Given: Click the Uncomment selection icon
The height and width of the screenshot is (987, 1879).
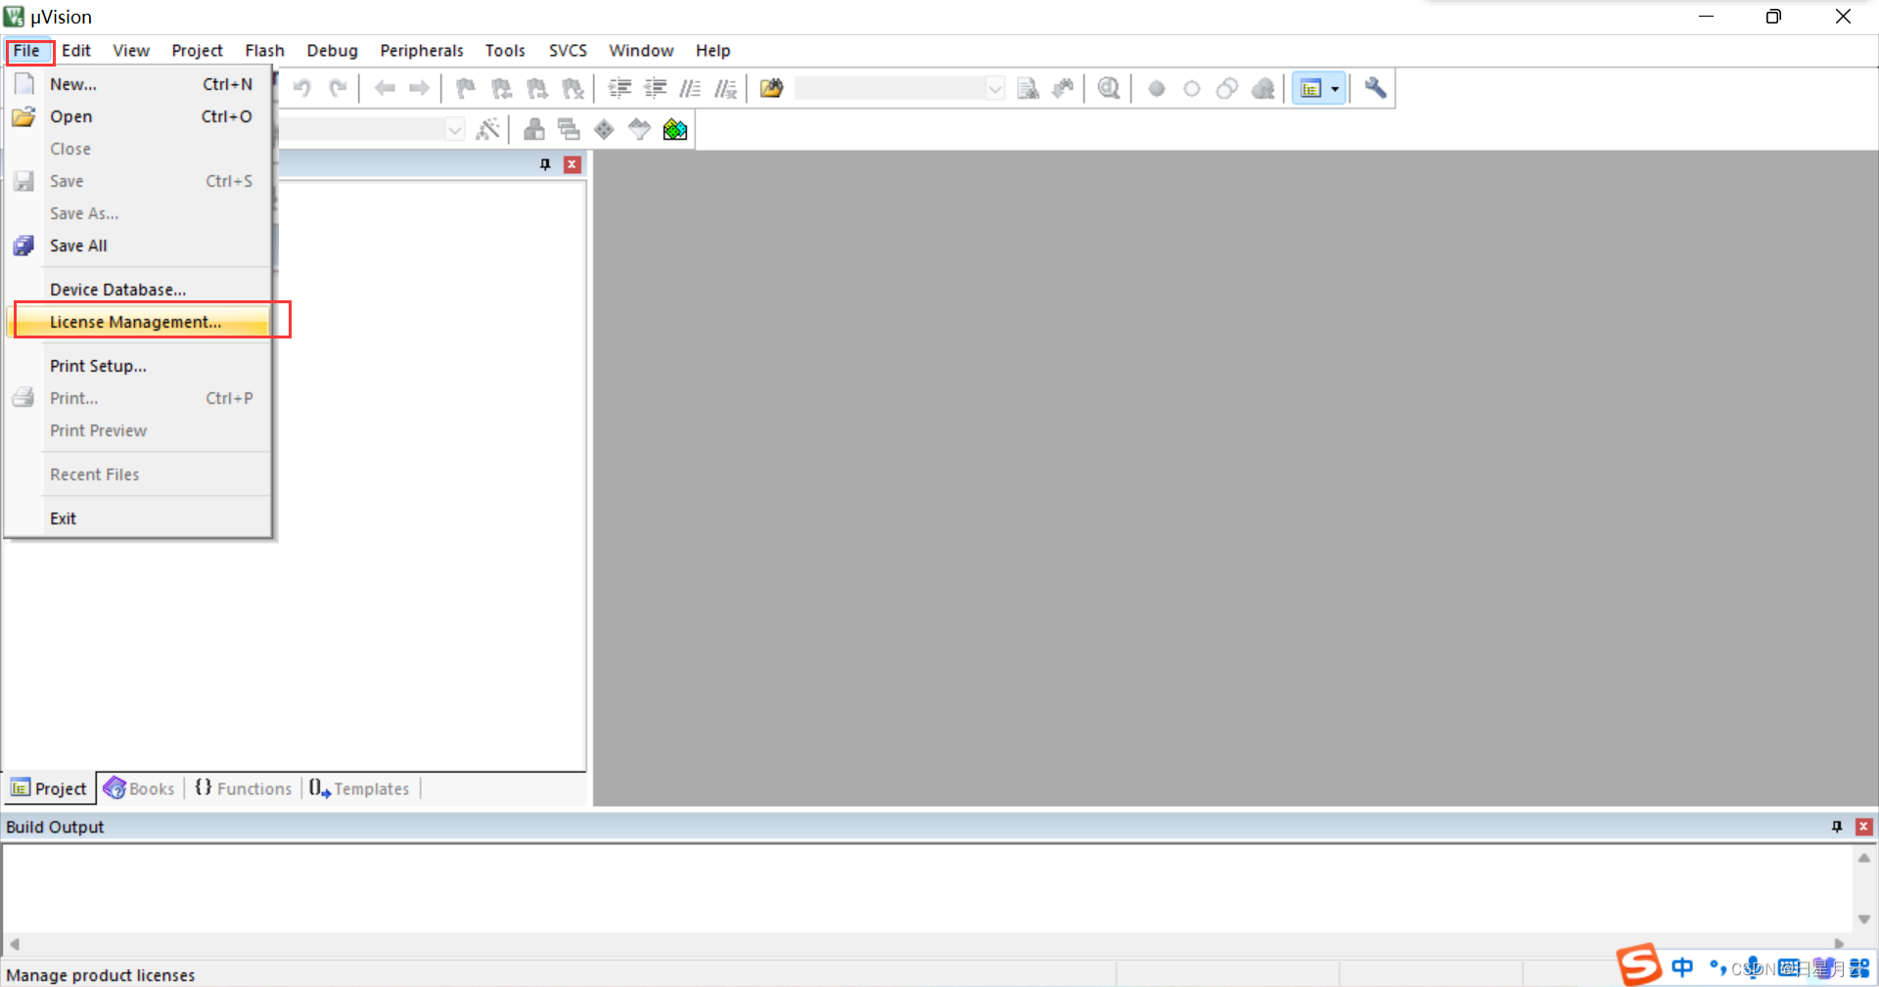Looking at the screenshot, I should [725, 89].
